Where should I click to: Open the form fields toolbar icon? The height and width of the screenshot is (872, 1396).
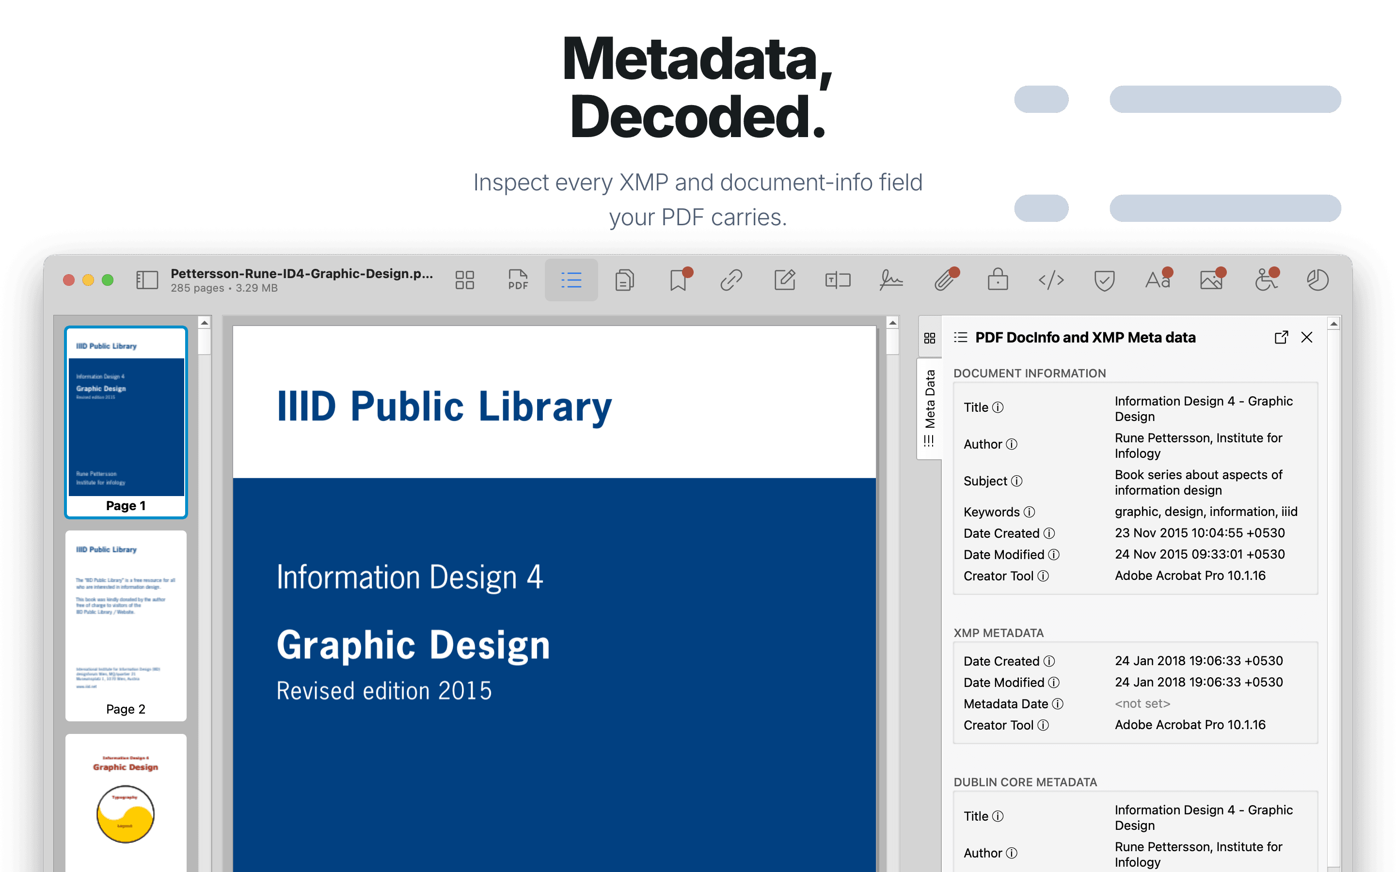coord(838,280)
